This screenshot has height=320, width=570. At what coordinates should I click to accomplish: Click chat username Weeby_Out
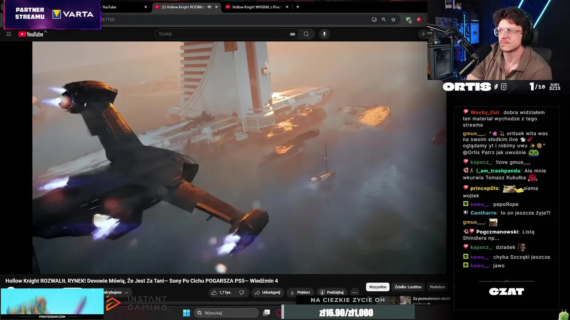(x=485, y=112)
